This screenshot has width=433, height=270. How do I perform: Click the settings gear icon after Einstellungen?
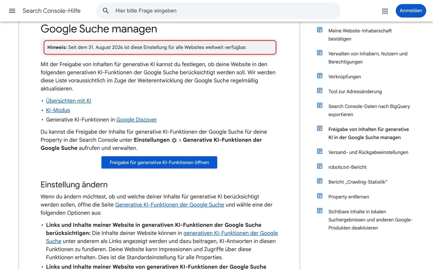(x=174, y=140)
